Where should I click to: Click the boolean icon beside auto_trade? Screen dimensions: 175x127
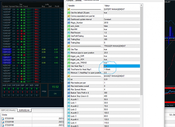click(69, 26)
